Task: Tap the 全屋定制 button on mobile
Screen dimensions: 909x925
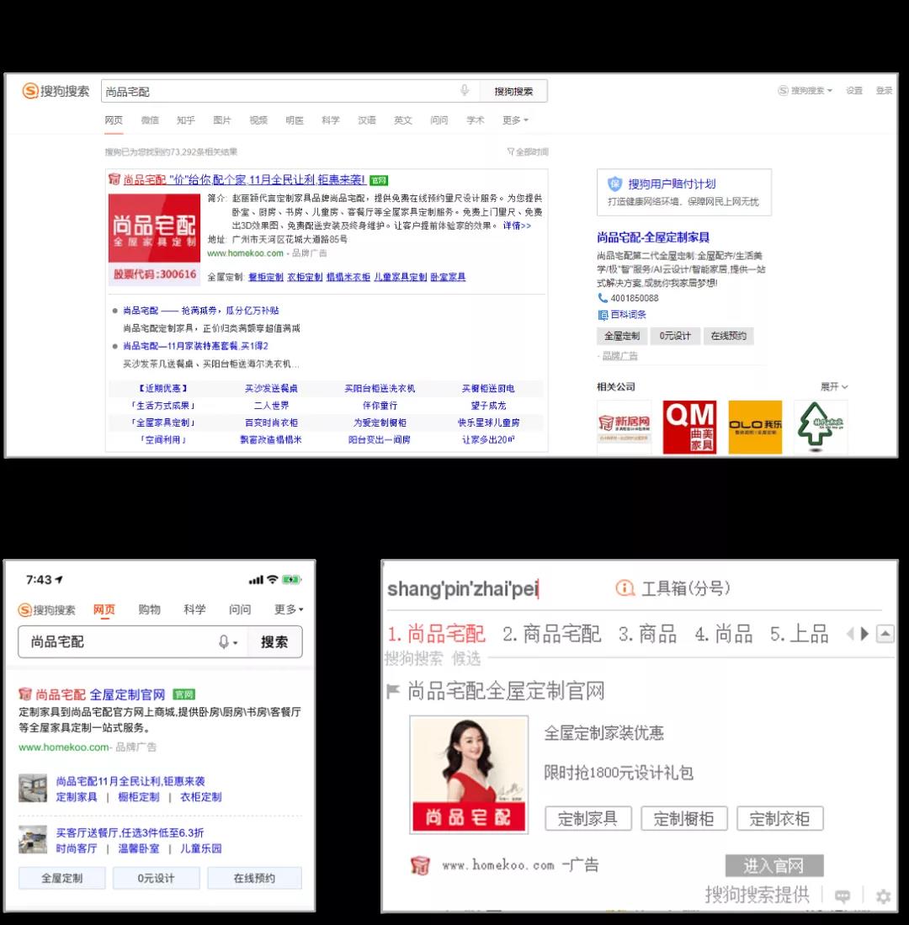Action: click(x=62, y=878)
